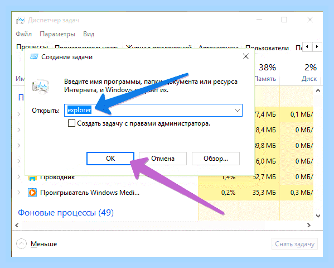The height and width of the screenshot is (268, 334).
Task: Expand the Открыть combo box dropdown
Action: 238,111
